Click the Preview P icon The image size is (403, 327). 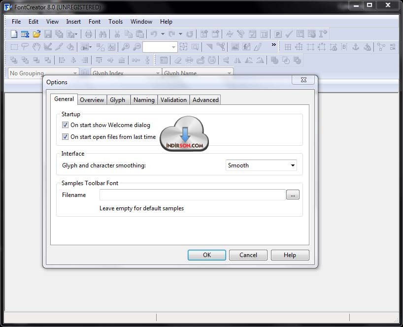click(278, 33)
